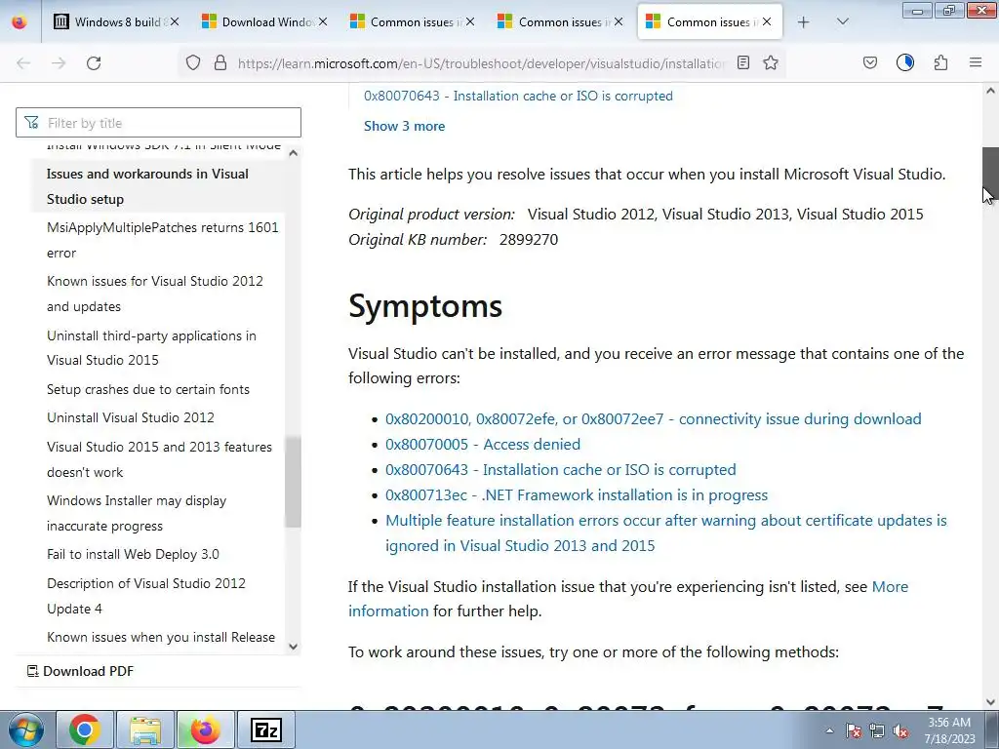
Task: Switch to the Download Windows tab
Action: point(263,22)
